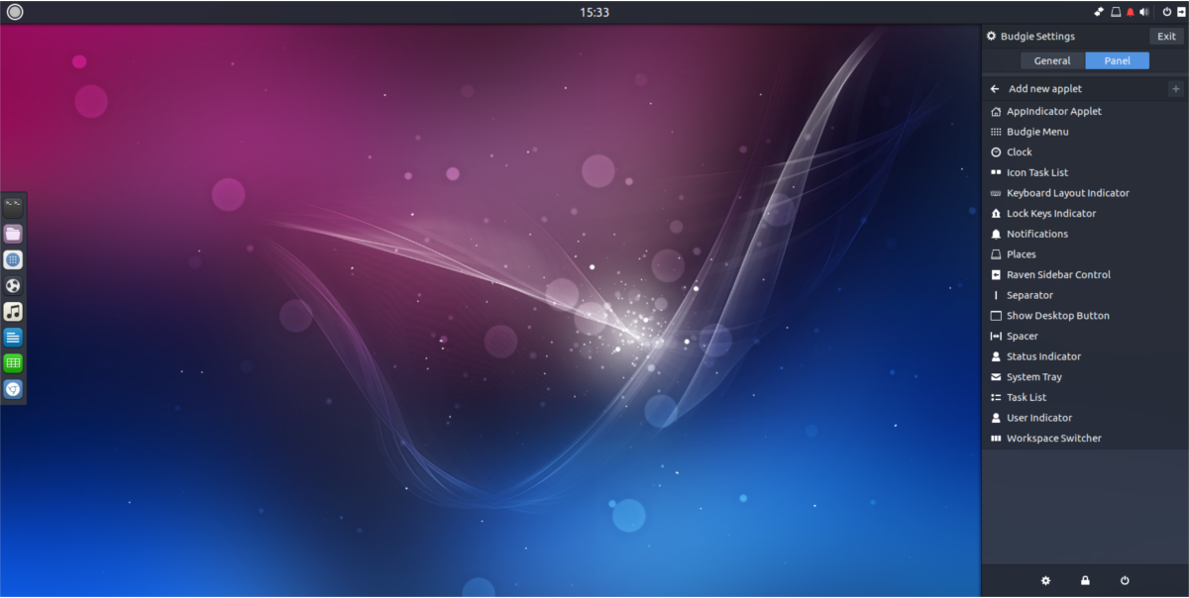Select the Panel tab
The height and width of the screenshot is (598, 1189).
[1117, 60]
